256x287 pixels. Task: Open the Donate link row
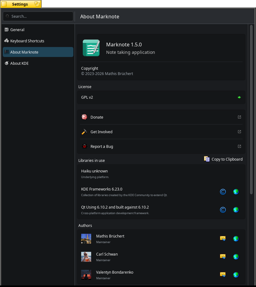point(156,117)
